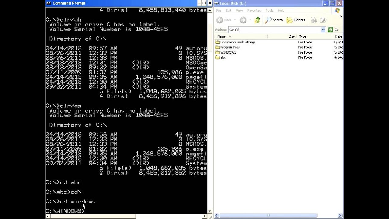
Task: Click Explorer horizontal scrollbar thumb
Action: click(268, 216)
